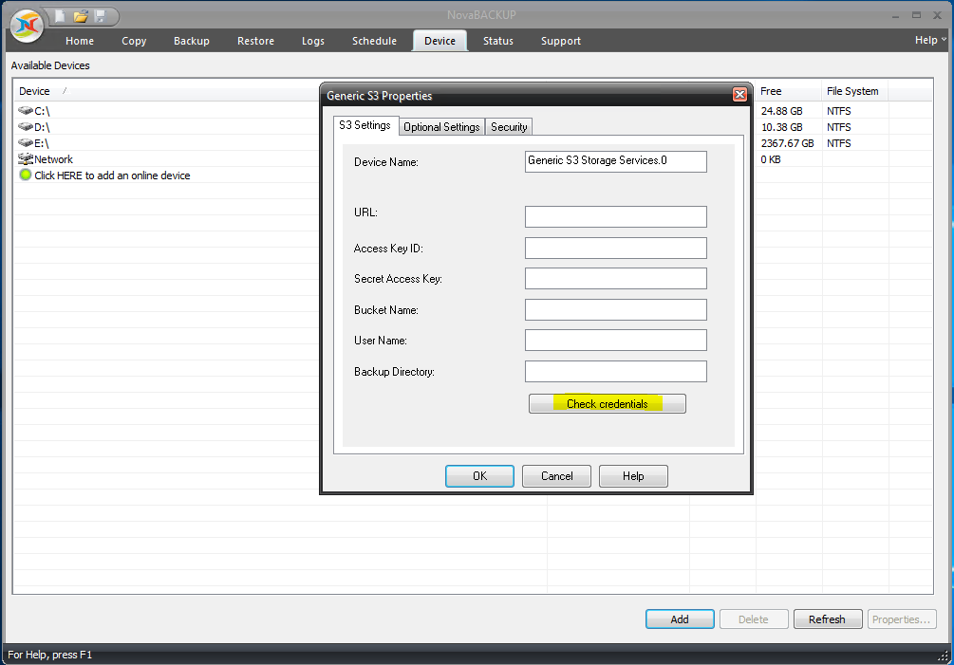Screen dimensions: 954x665
Task: Sort by Device column header
Action: tap(35, 91)
